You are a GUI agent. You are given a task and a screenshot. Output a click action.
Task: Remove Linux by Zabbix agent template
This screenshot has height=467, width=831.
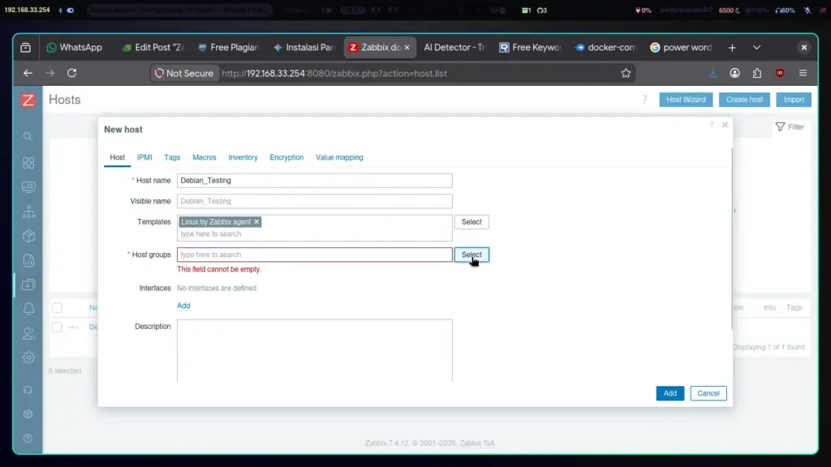coord(256,222)
